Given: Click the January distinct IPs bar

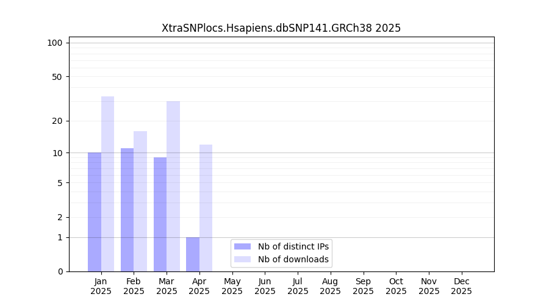Looking at the screenshot, I should (x=95, y=212).
